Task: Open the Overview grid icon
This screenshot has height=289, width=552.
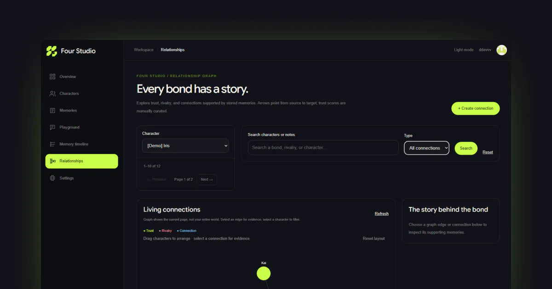Action: tap(52, 77)
